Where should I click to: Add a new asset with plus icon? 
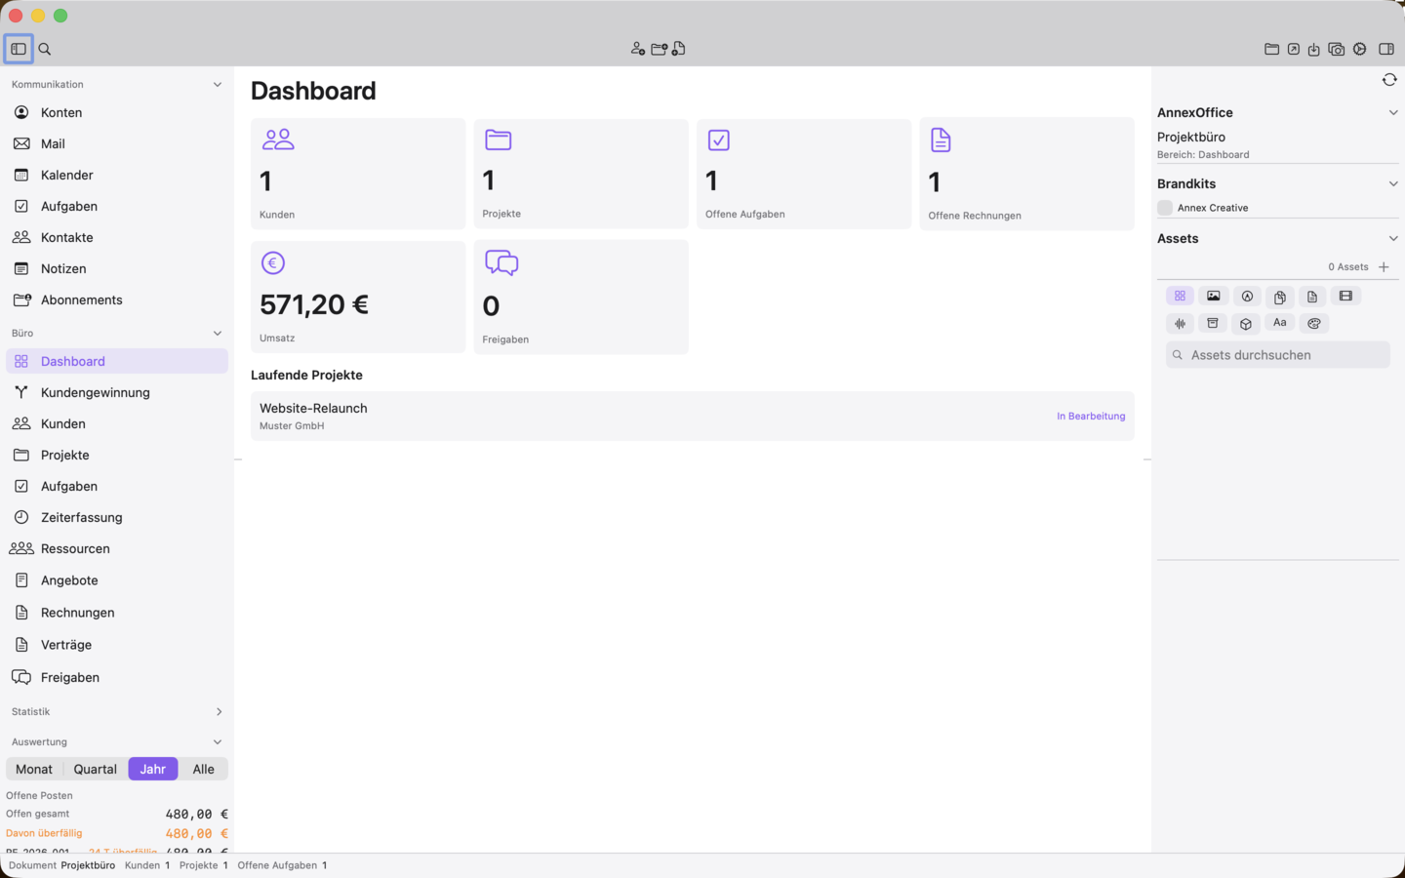[x=1384, y=266]
